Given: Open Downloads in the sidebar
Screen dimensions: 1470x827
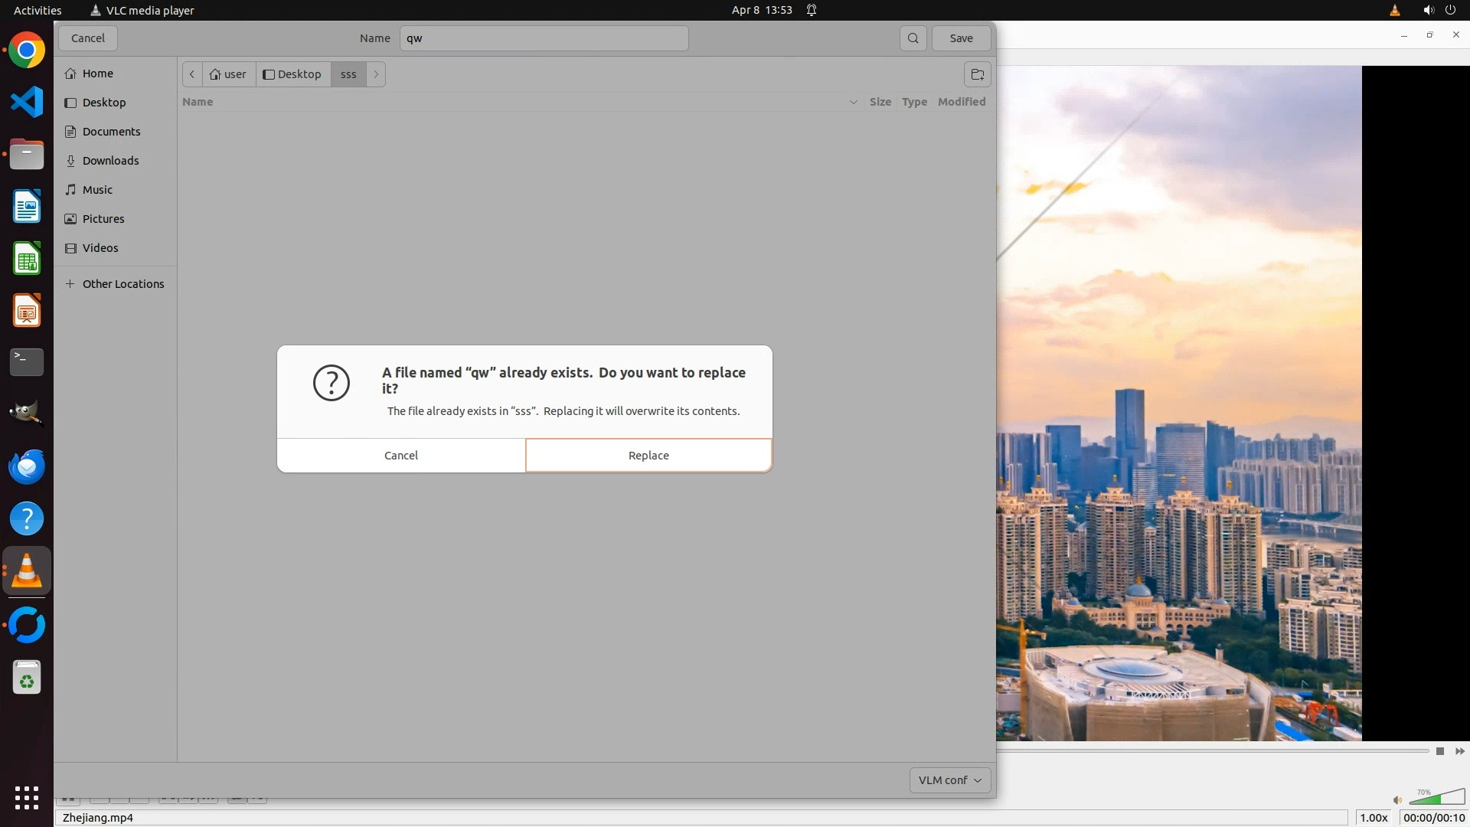Looking at the screenshot, I should [110, 161].
